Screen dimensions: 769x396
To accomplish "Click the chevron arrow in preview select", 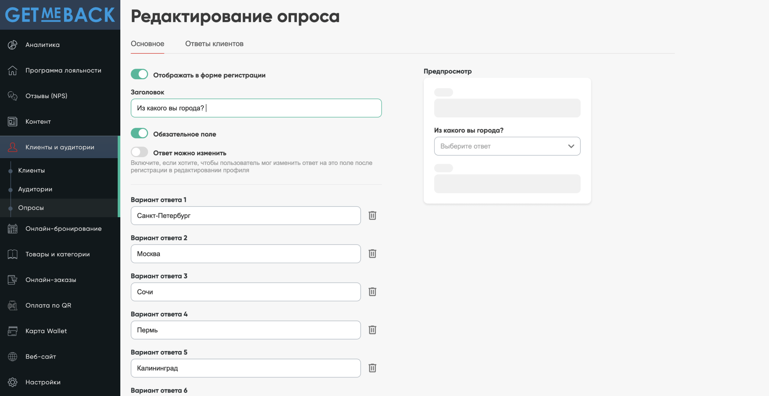I will click(571, 146).
